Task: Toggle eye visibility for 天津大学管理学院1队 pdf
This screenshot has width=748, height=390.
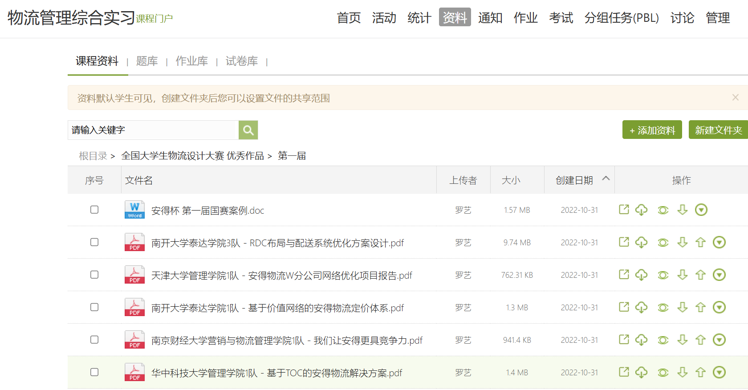Action: click(663, 275)
